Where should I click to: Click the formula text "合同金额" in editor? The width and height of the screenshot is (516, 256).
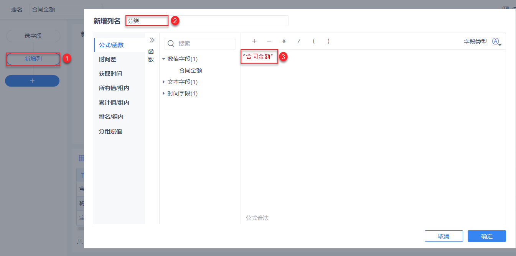pyautogui.click(x=258, y=57)
